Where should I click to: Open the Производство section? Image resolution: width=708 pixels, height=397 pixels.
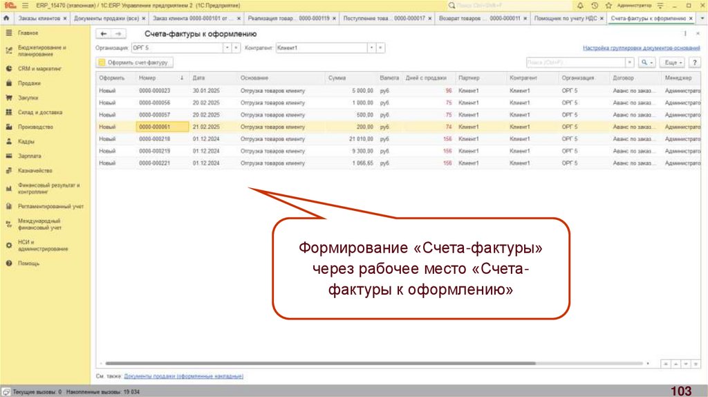36,127
